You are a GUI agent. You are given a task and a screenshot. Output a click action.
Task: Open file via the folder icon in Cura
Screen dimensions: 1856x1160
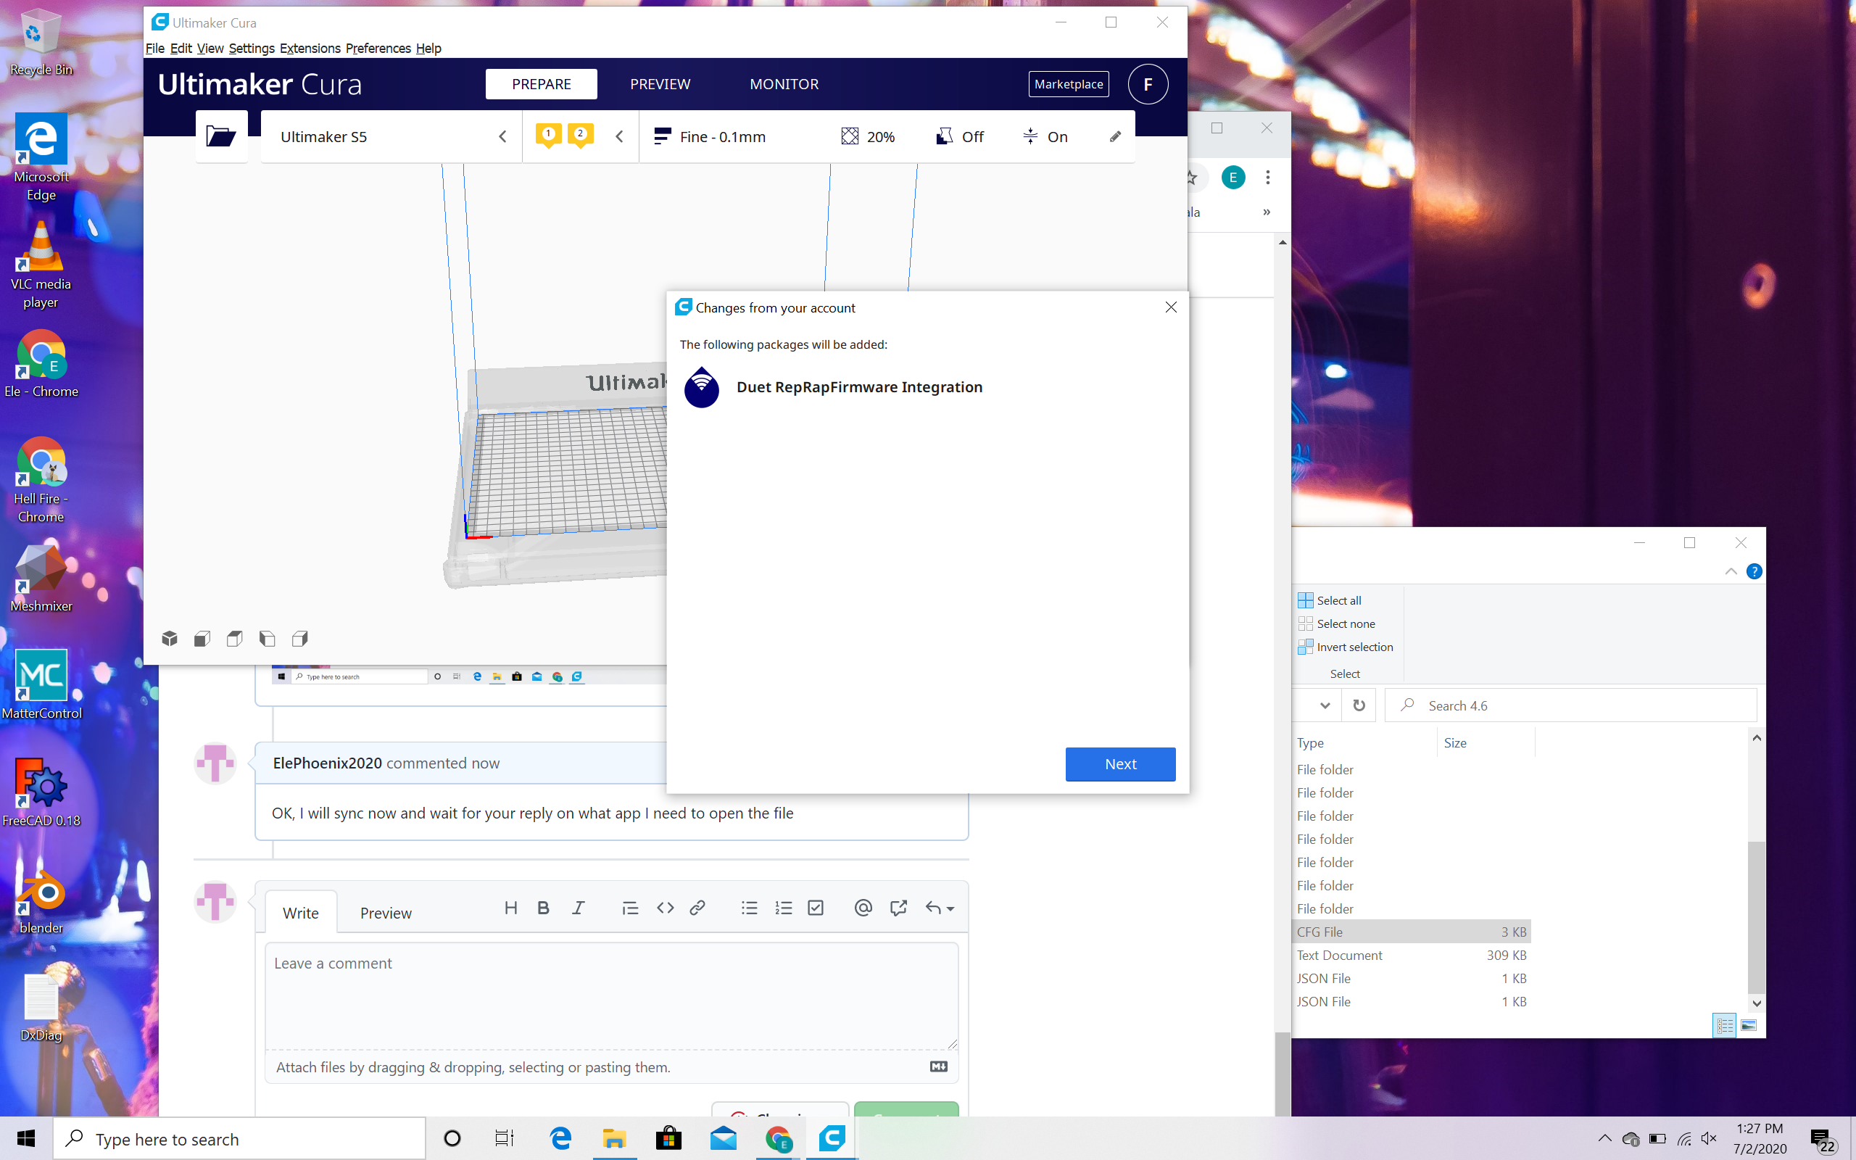tap(221, 136)
